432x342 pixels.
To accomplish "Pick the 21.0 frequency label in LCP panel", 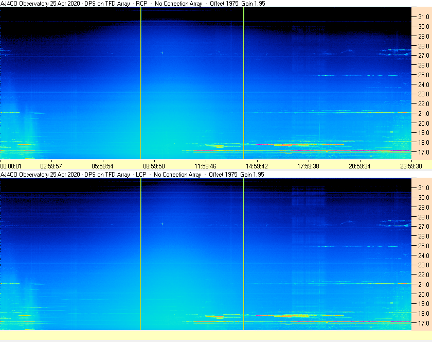I will coord(424,284).
